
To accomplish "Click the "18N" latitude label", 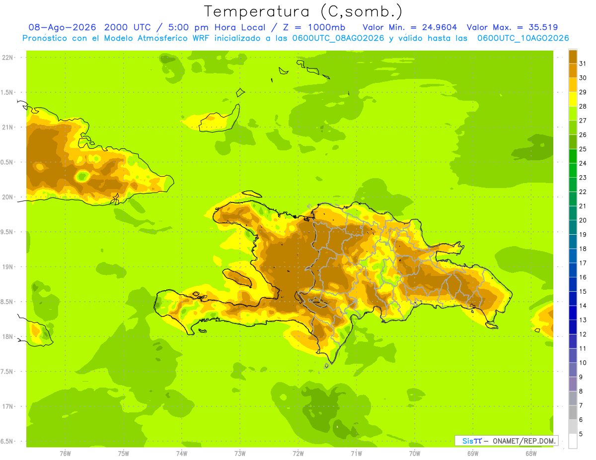I will tap(8, 336).
